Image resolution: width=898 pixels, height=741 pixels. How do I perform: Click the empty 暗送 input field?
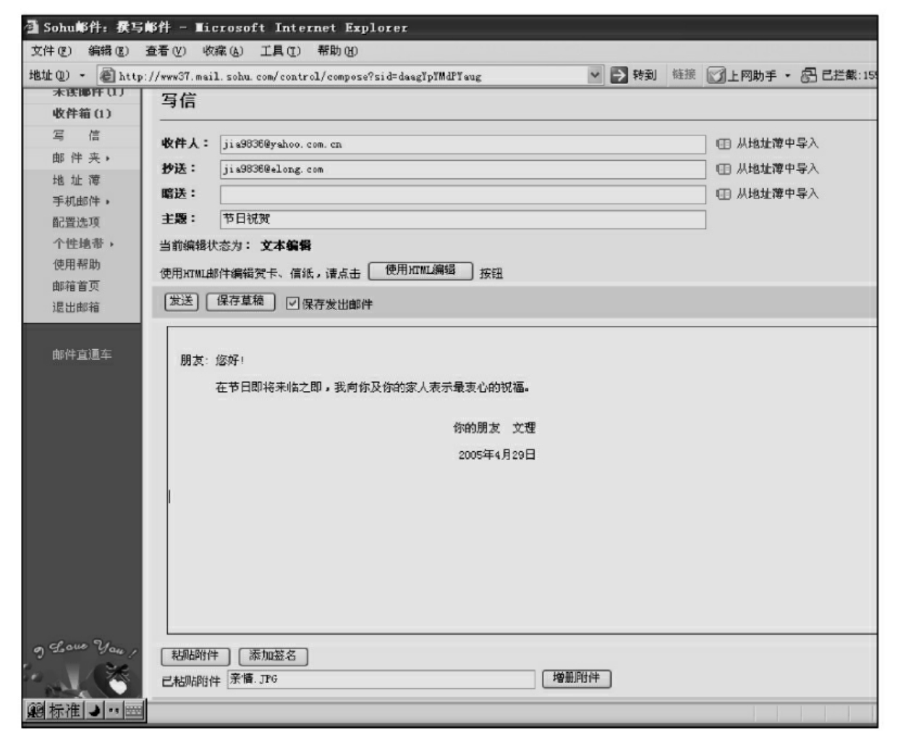(x=463, y=194)
